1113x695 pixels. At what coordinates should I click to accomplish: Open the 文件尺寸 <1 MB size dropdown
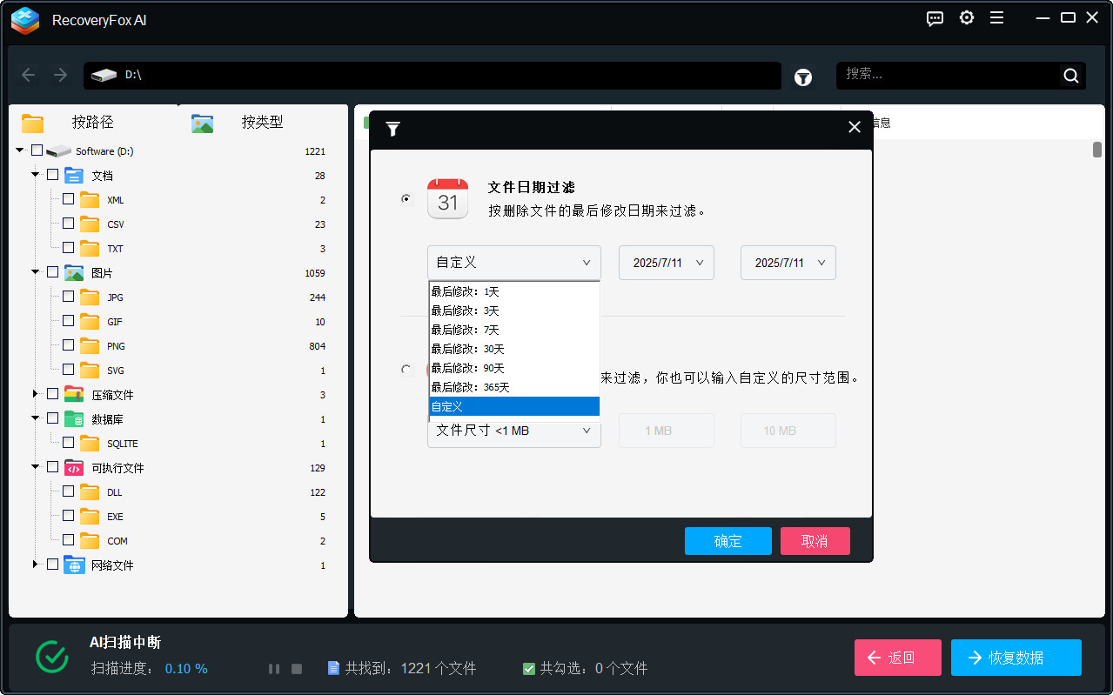click(x=513, y=430)
